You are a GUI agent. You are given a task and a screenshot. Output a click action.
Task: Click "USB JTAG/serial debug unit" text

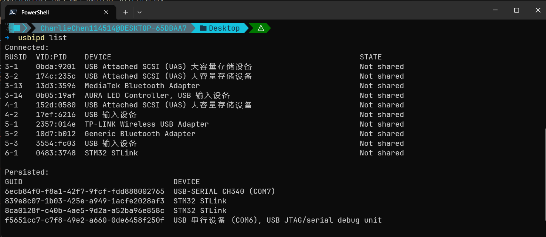pos(324,220)
